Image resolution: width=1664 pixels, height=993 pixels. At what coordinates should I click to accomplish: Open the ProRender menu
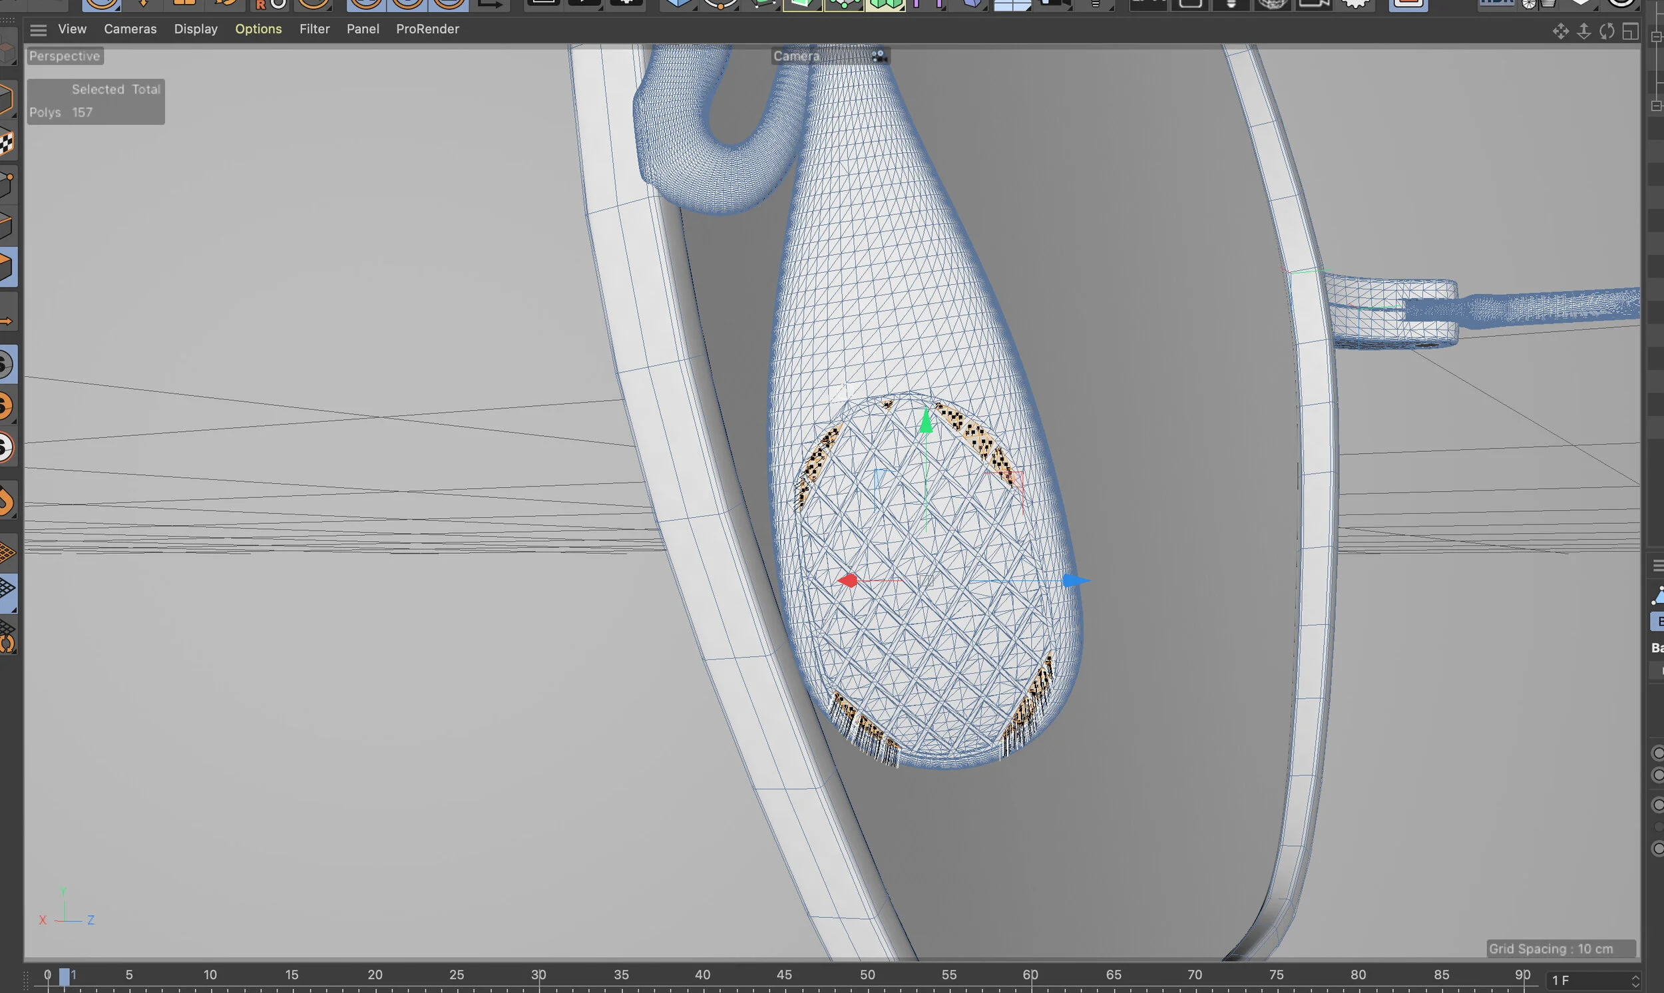pyautogui.click(x=427, y=29)
